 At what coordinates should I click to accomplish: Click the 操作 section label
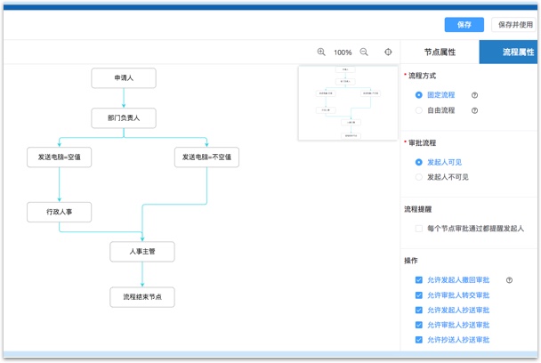(411, 261)
